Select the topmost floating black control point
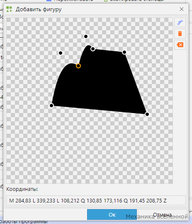This screenshot has width=192, height=224. coord(86,36)
